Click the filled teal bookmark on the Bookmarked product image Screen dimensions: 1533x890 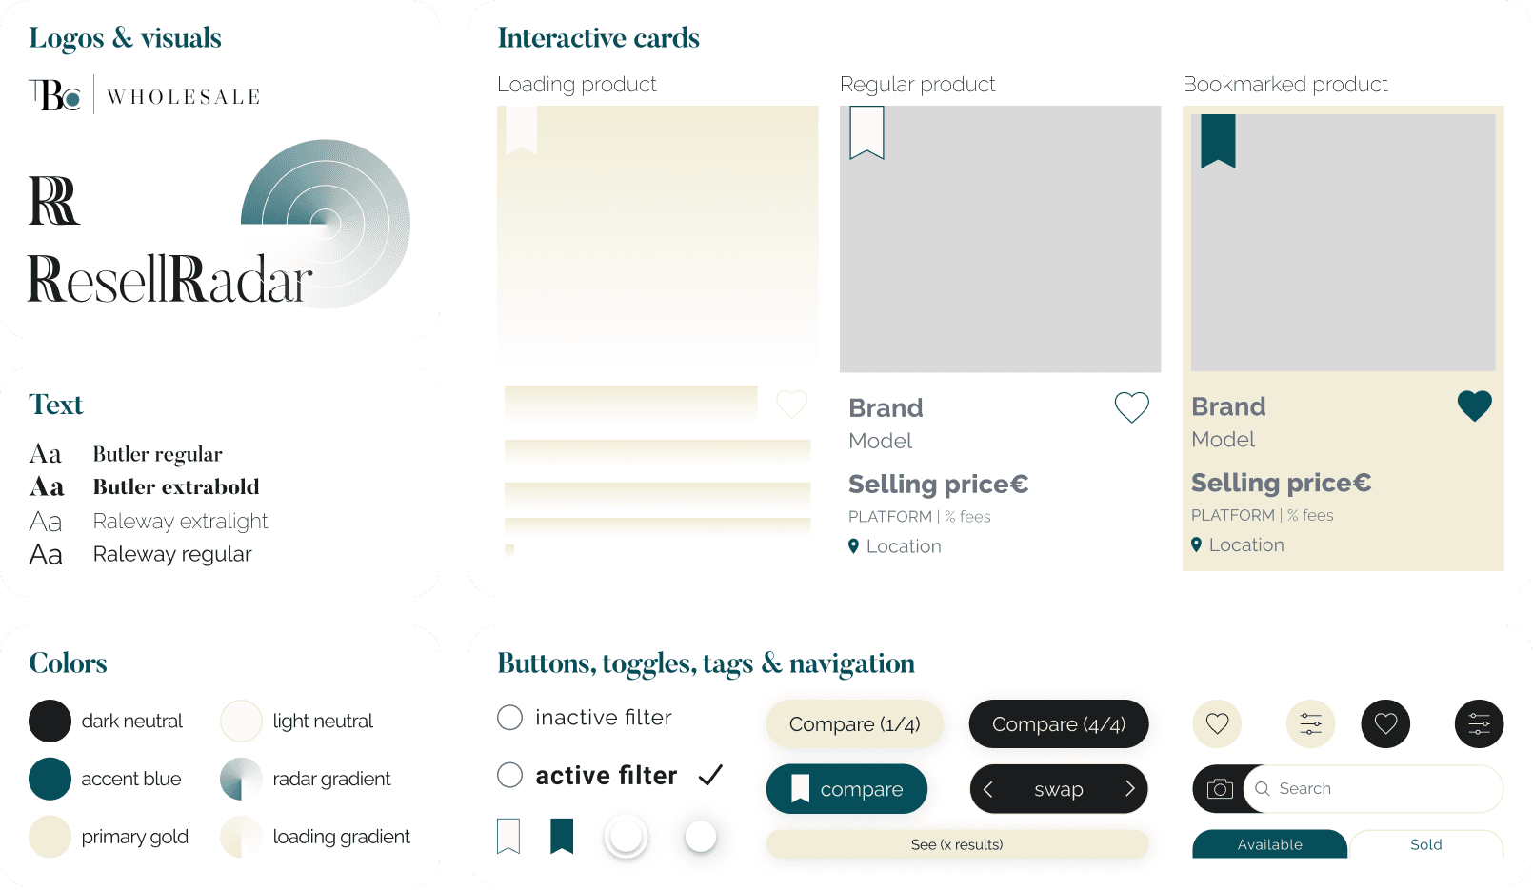click(x=1218, y=141)
